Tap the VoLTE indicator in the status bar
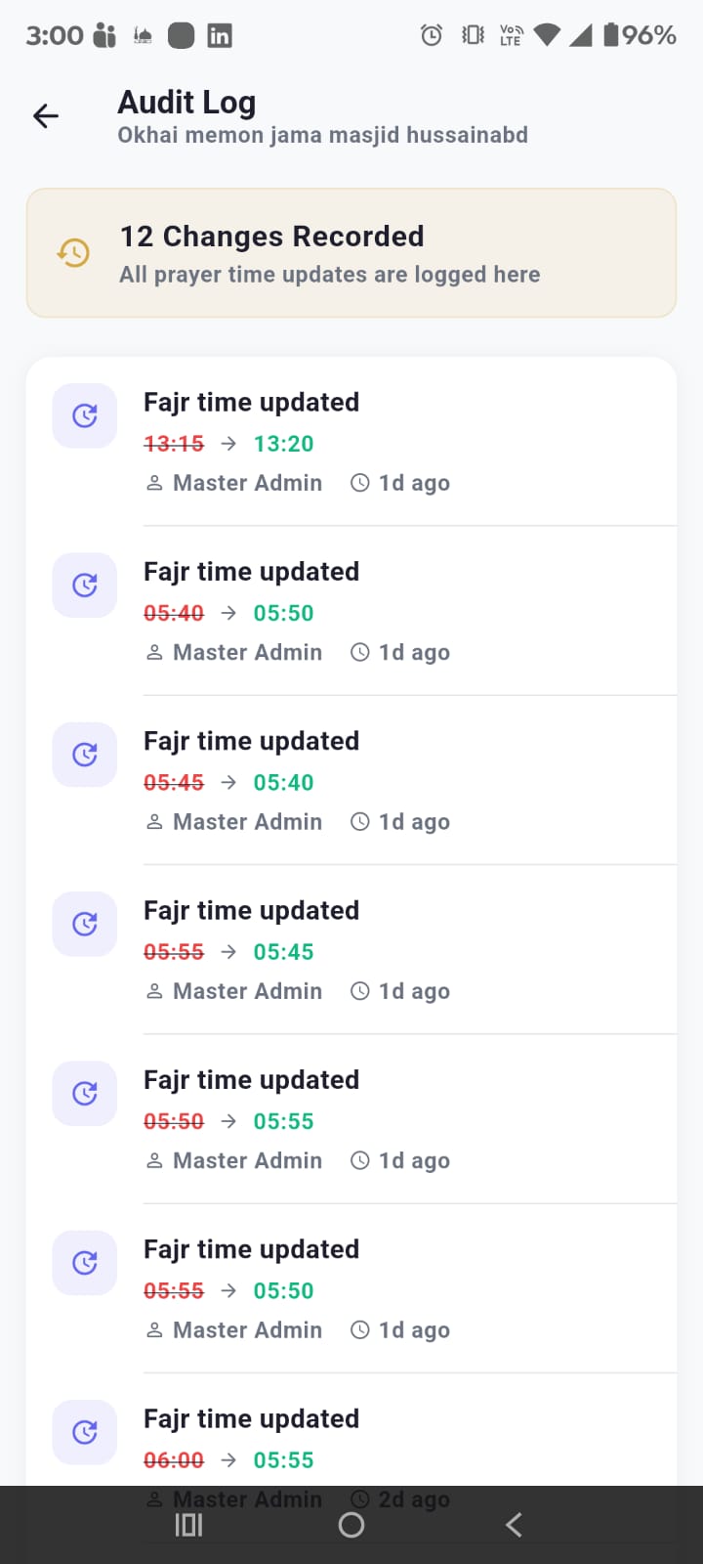703x1564 pixels. (510, 34)
